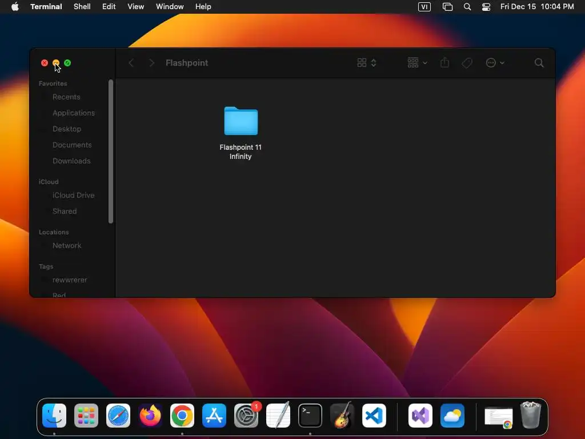Launch Firefox from the Dock
This screenshot has height=439, width=585.
click(x=150, y=416)
